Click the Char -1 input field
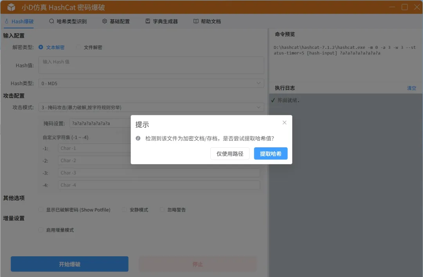This screenshot has height=277, width=423. (94, 148)
